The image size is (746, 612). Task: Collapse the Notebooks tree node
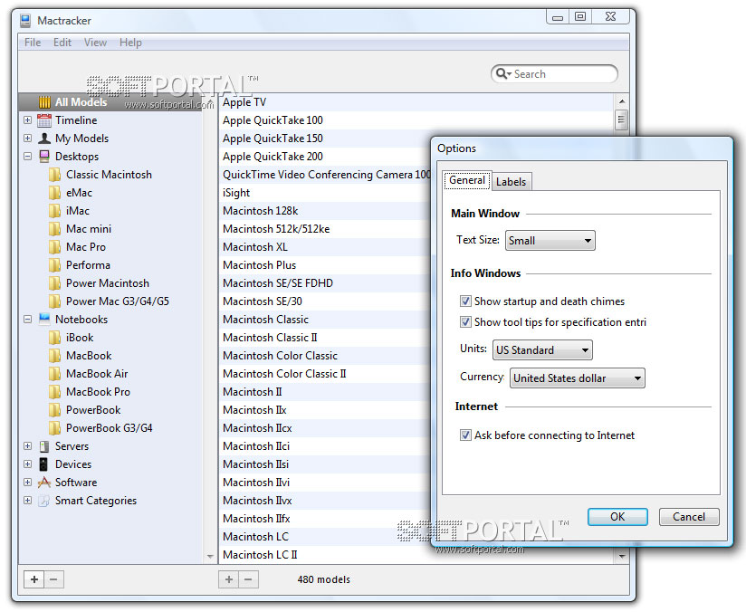coord(27,319)
